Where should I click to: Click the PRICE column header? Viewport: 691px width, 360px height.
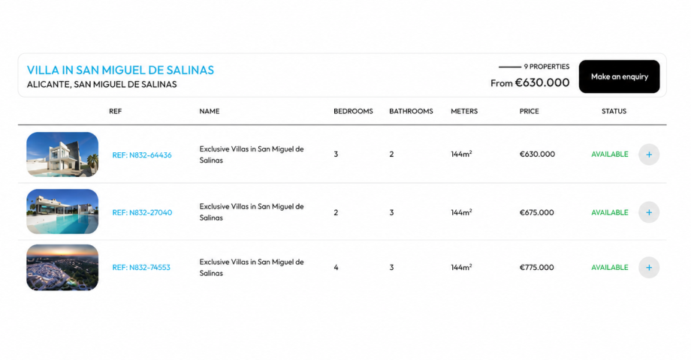(529, 111)
